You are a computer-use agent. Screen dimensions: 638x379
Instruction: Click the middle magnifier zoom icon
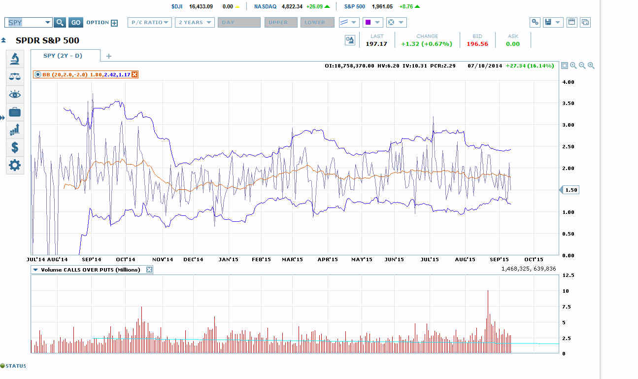[582, 66]
